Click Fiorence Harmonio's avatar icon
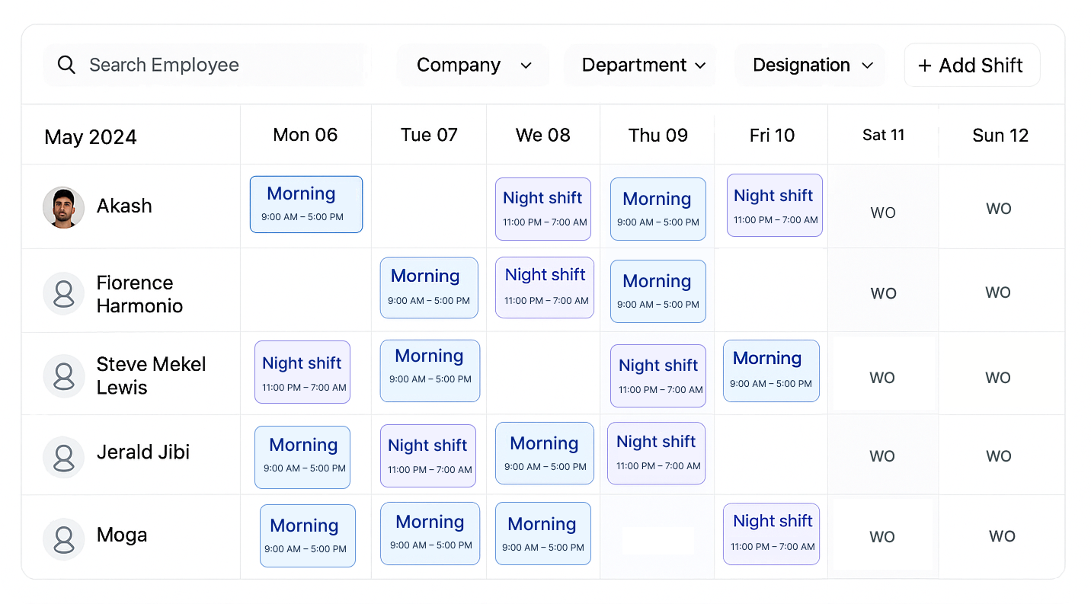Image resolution: width=1091 pixels, height=604 pixels. tap(63, 294)
